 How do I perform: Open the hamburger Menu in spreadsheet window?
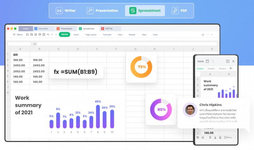18,35
